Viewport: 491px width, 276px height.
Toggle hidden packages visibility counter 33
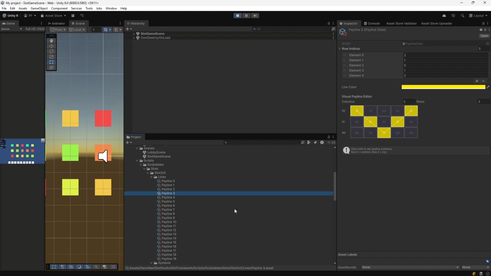pyautogui.click(x=331, y=142)
